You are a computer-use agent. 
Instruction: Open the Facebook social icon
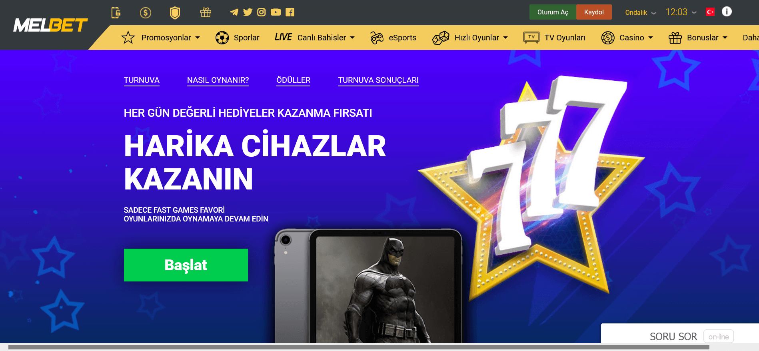tap(290, 12)
